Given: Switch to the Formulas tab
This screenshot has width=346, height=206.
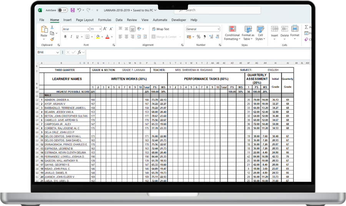Looking at the screenshot, I should pyautogui.click(x=105, y=20).
